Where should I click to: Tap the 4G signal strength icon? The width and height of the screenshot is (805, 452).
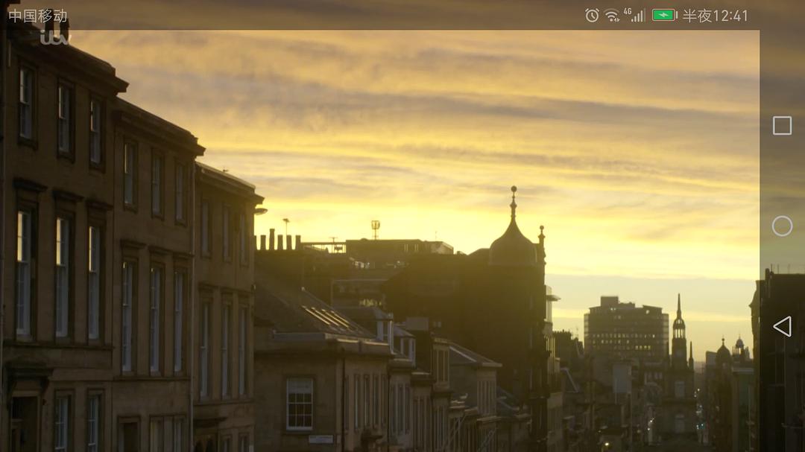pyautogui.click(x=634, y=15)
